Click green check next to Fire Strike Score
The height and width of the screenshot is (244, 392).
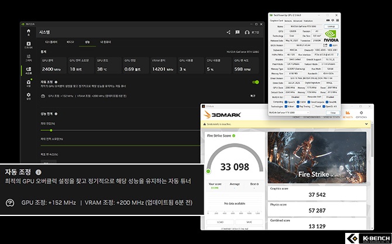[x=234, y=136]
